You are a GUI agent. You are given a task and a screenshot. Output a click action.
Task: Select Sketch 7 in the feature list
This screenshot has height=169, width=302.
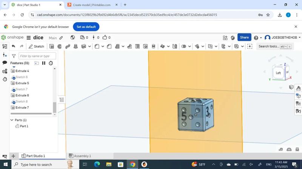(x=22, y=89)
